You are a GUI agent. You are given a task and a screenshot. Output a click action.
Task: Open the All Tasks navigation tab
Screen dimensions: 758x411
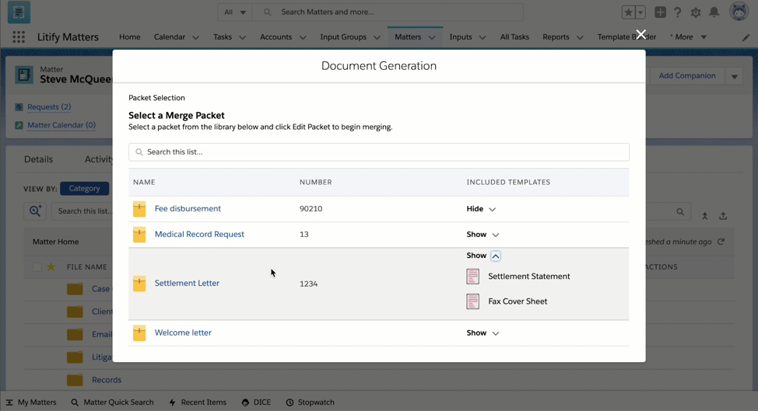514,37
